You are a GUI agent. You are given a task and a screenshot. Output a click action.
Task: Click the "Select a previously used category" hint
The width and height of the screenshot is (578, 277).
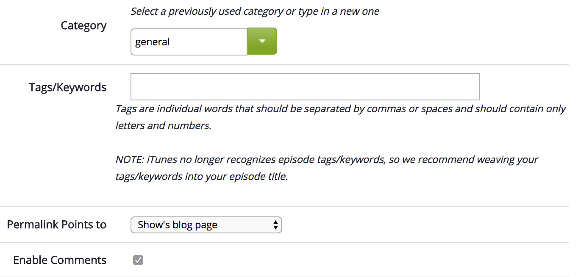pyautogui.click(x=255, y=11)
